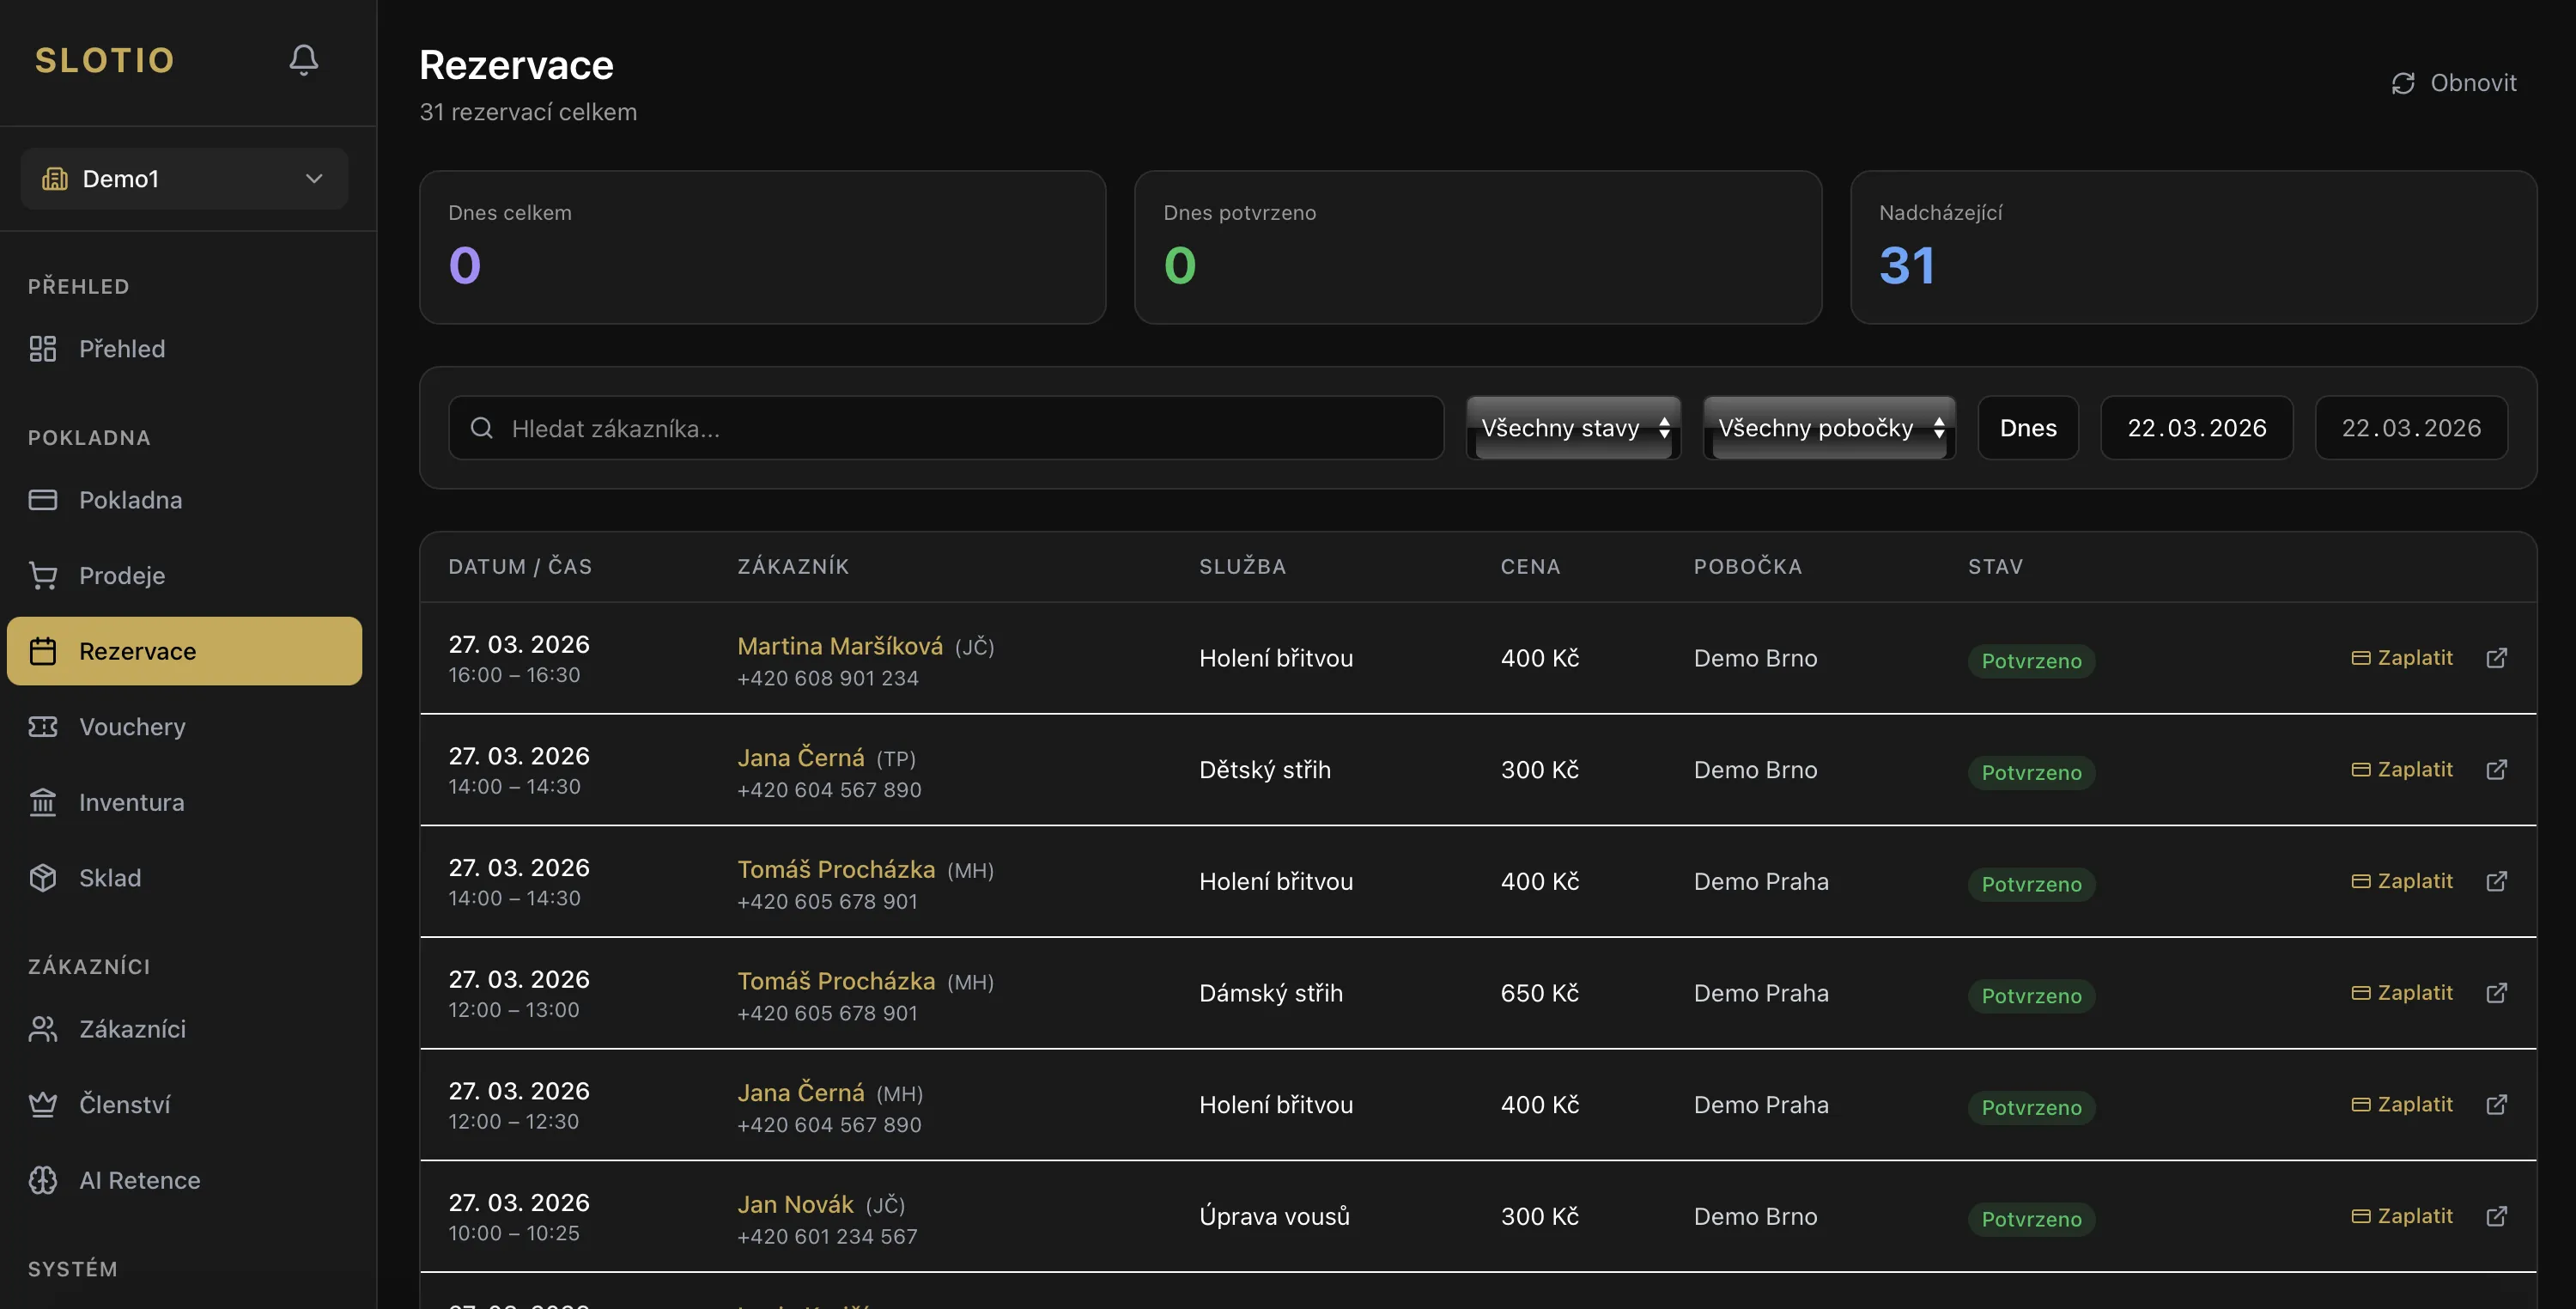Open the Všechny stavy status filter

pos(1573,428)
